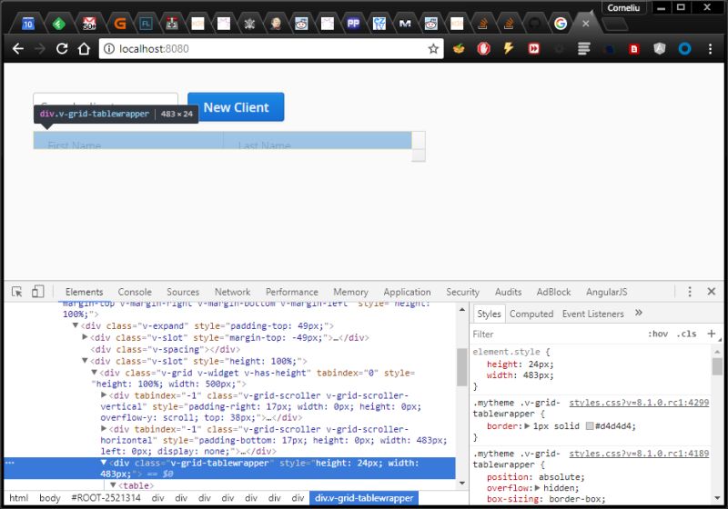The height and width of the screenshot is (509, 728).
Task: Select the Styles sidebar tab
Action: coord(489,314)
